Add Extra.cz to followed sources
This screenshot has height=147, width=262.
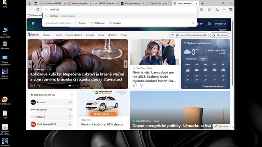(x=70, y=102)
